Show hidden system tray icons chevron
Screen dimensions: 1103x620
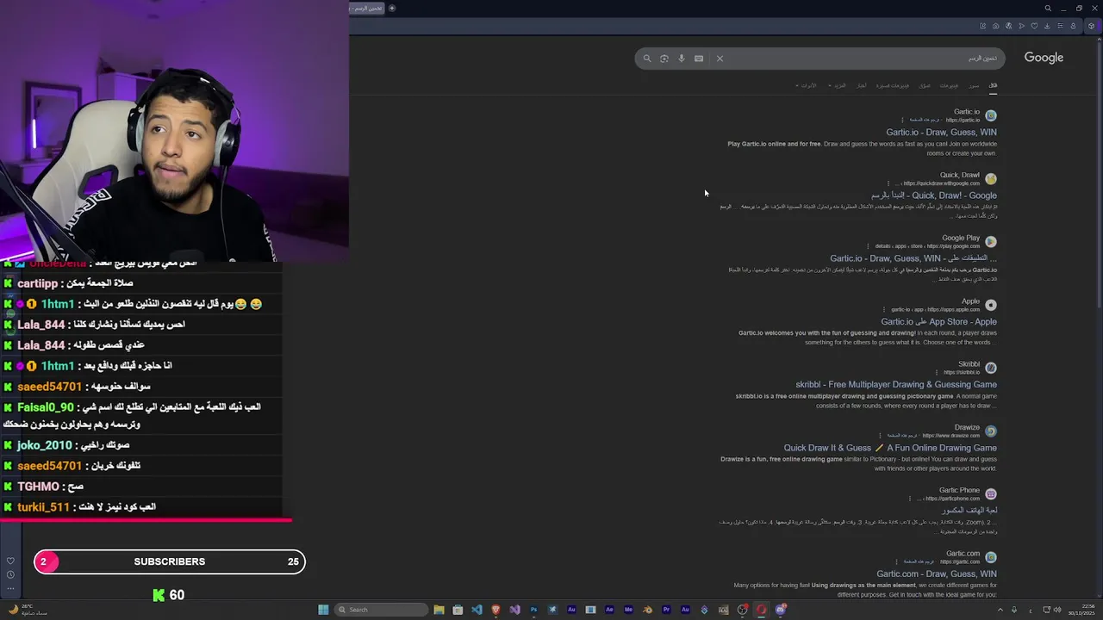coord(1000,610)
